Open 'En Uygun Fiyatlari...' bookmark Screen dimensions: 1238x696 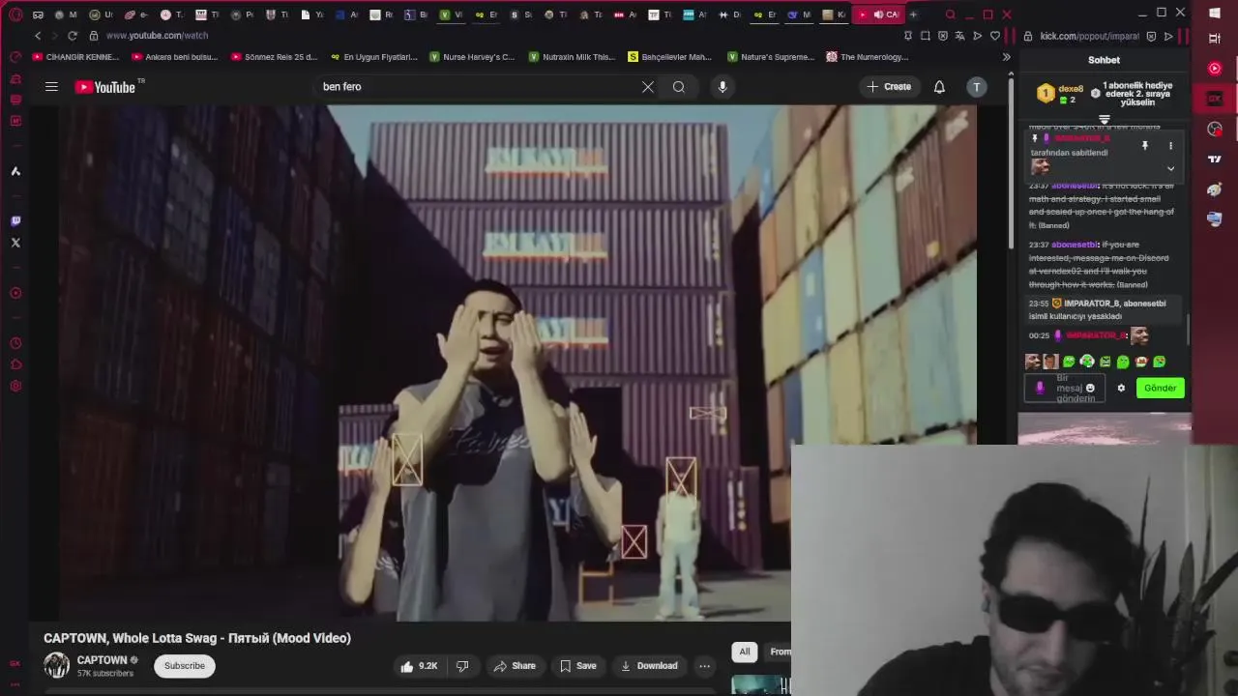(374, 57)
